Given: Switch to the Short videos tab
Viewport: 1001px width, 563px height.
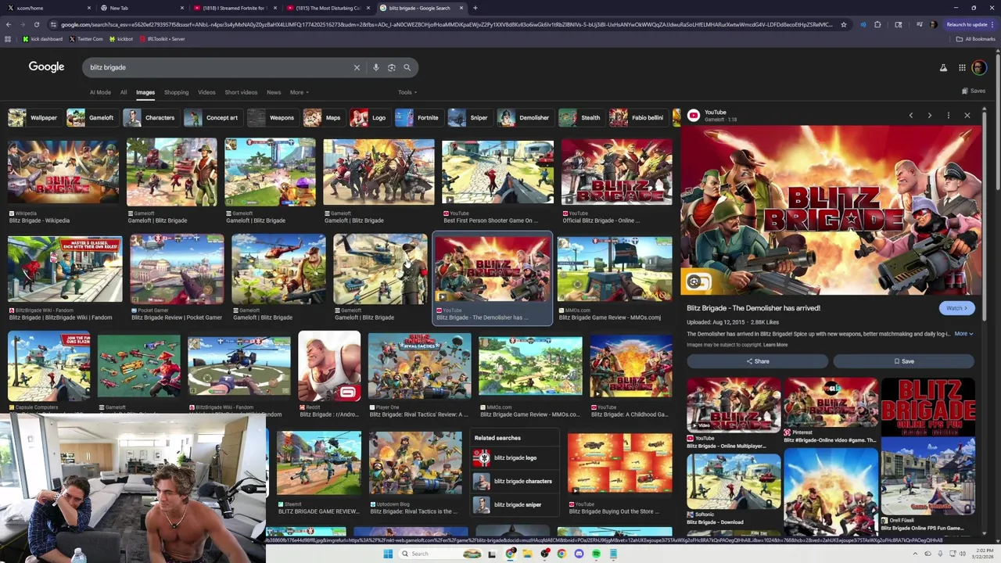Looking at the screenshot, I should [241, 92].
